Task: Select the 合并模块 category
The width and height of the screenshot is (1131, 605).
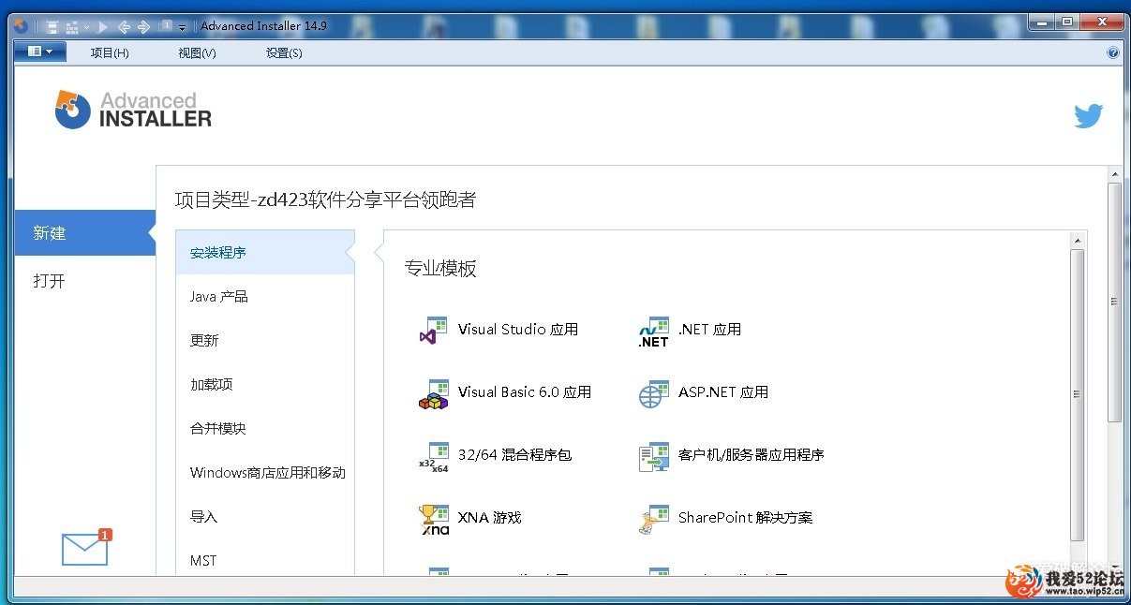Action: (x=265, y=428)
